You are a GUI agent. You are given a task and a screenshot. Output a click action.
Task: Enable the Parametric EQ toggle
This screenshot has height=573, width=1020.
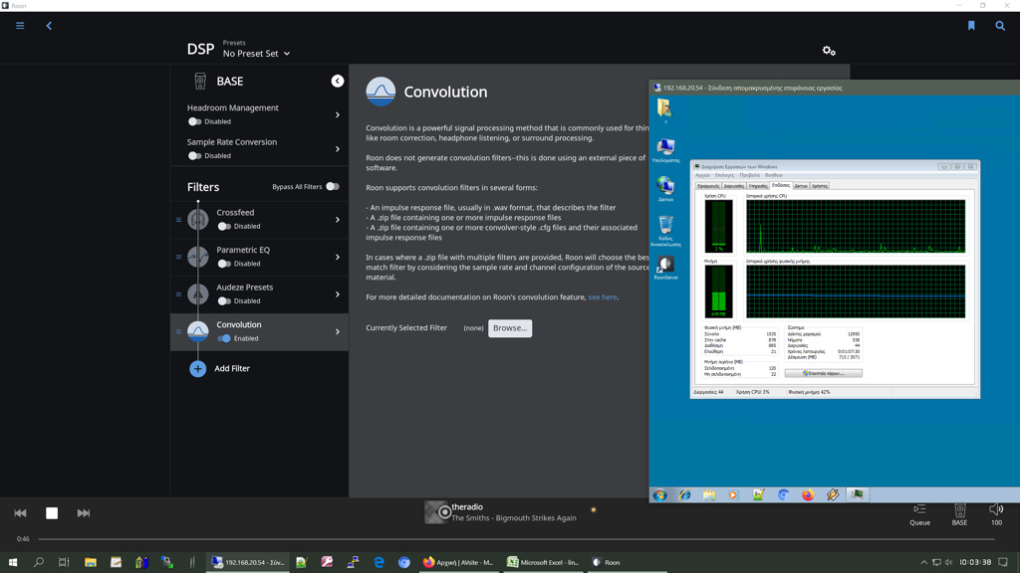click(x=224, y=264)
